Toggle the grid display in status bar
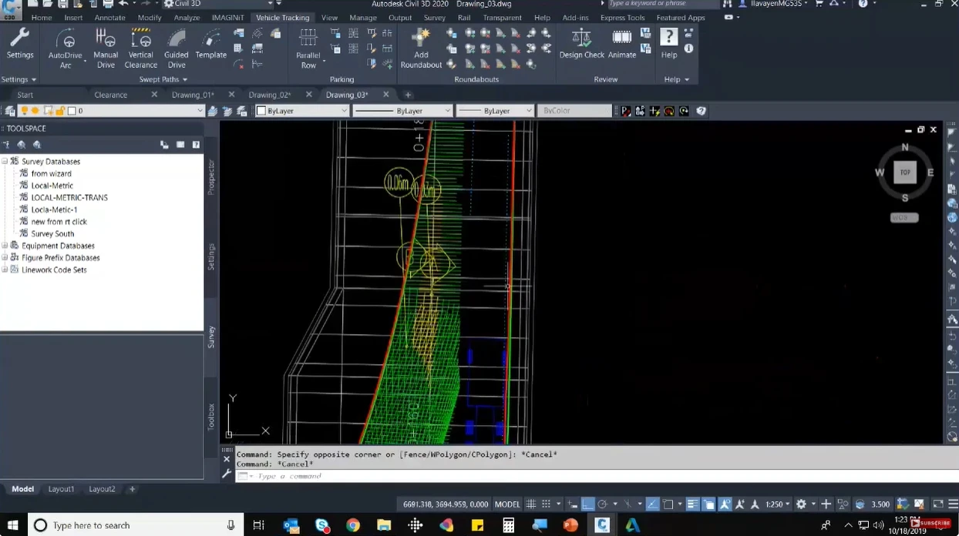Viewport: 959px width, 536px height. coord(530,504)
